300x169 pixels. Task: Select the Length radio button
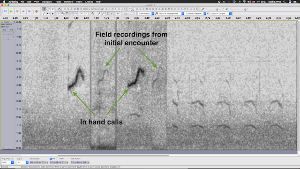tap(58, 159)
